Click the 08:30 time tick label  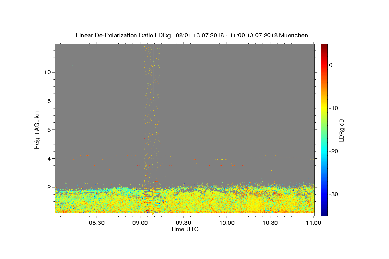pyautogui.click(x=97, y=223)
